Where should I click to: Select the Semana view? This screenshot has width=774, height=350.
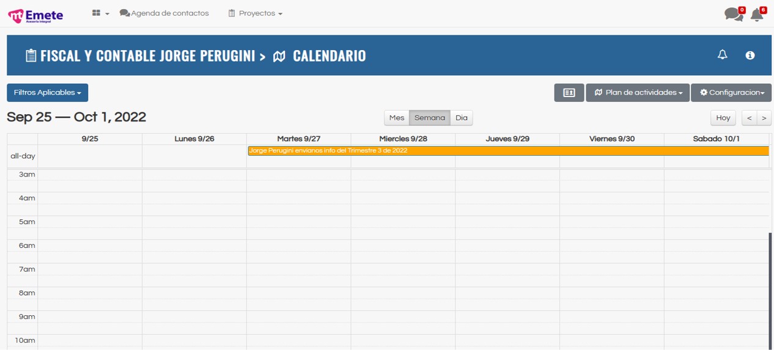[429, 118]
